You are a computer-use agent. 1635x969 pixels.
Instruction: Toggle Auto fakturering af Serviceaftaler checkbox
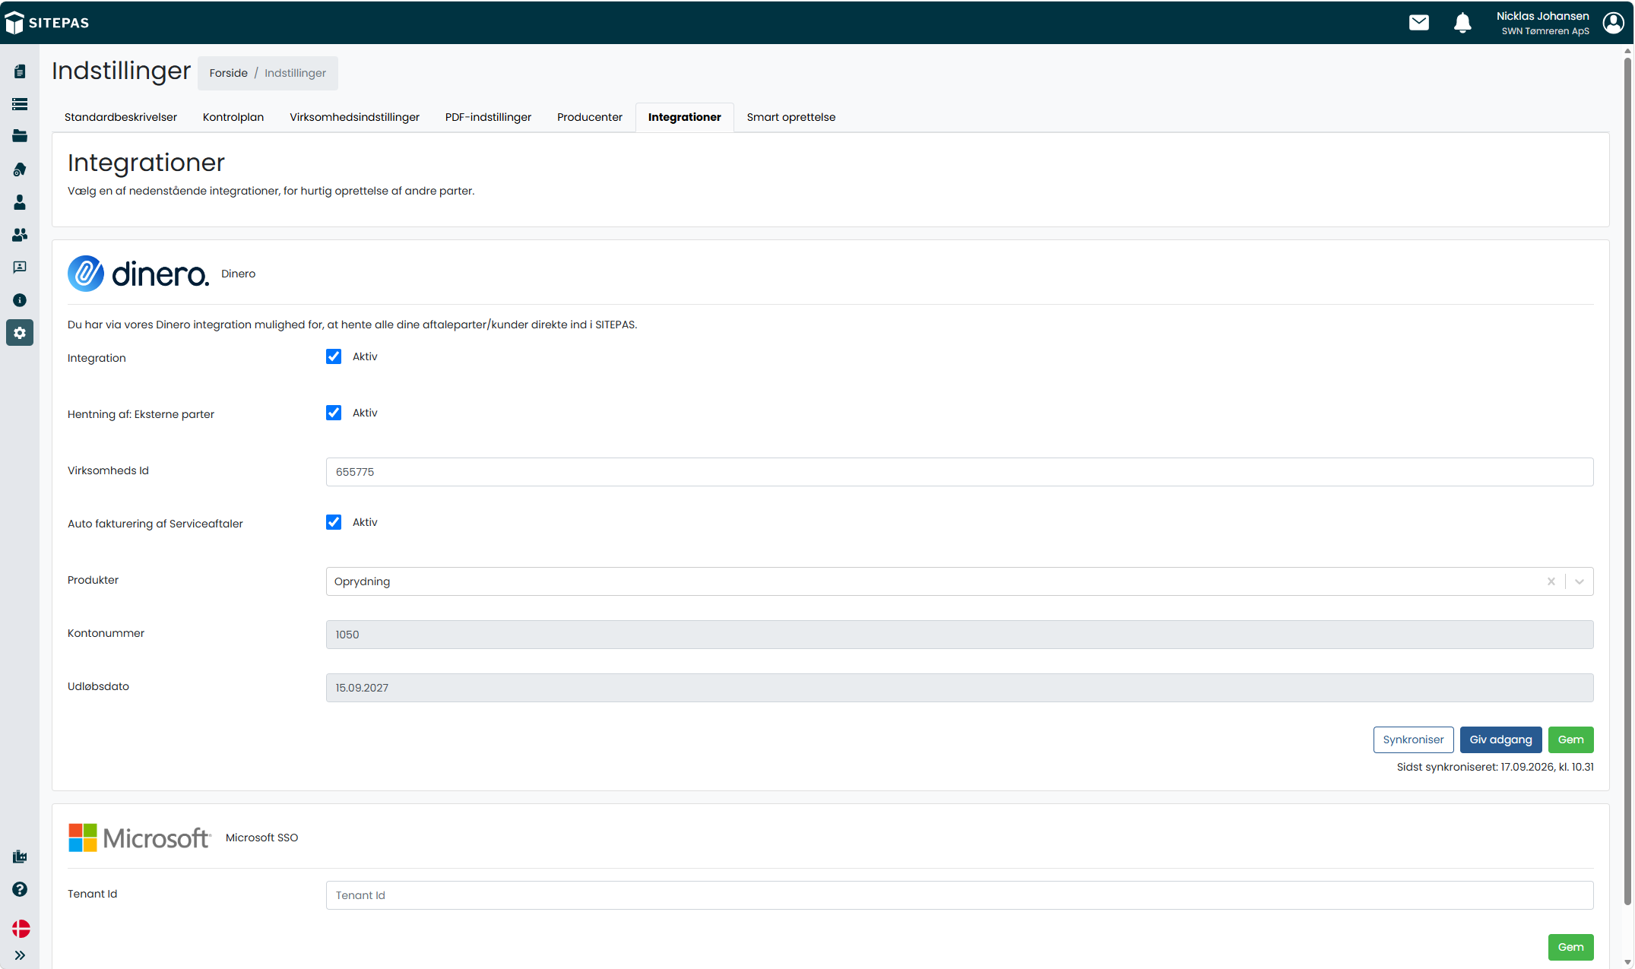pos(334,522)
